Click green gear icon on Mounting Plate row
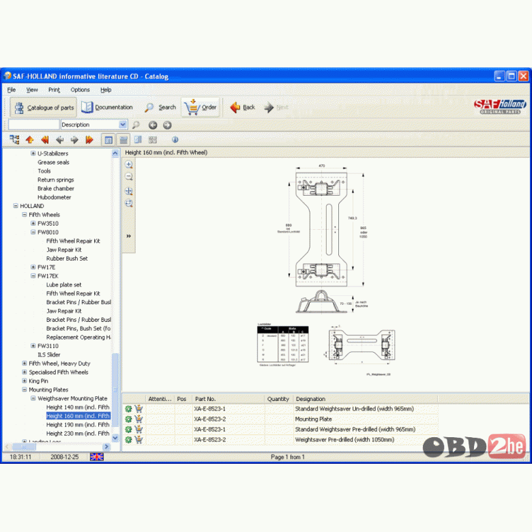The width and height of the screenshot is (532, 532). (x=128, y=419)
